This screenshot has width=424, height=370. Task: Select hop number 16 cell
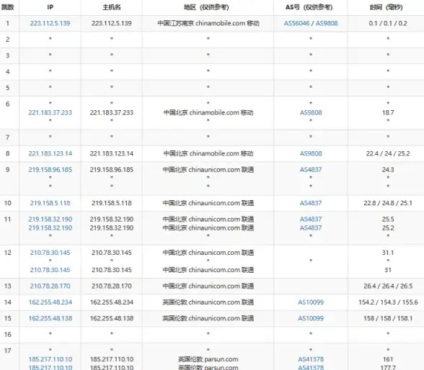(x=8, y=335)
